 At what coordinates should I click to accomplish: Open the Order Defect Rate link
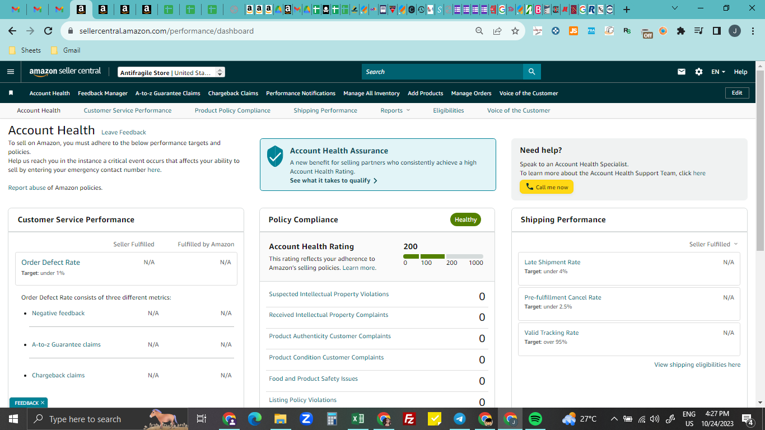pos(50,262)
